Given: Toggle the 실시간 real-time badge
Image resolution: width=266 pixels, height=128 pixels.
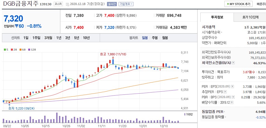Looking at the screenshot, I should [112, 4].
